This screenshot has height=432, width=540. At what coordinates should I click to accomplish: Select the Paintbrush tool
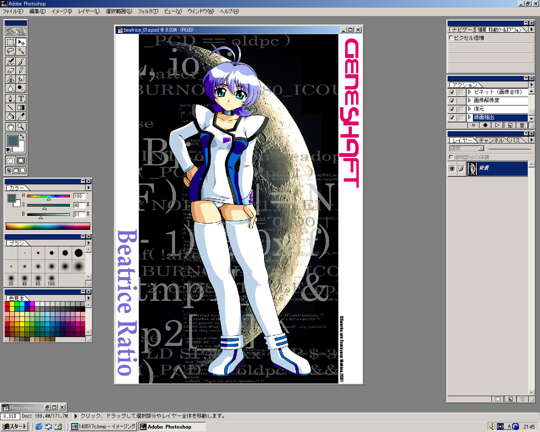21,62
